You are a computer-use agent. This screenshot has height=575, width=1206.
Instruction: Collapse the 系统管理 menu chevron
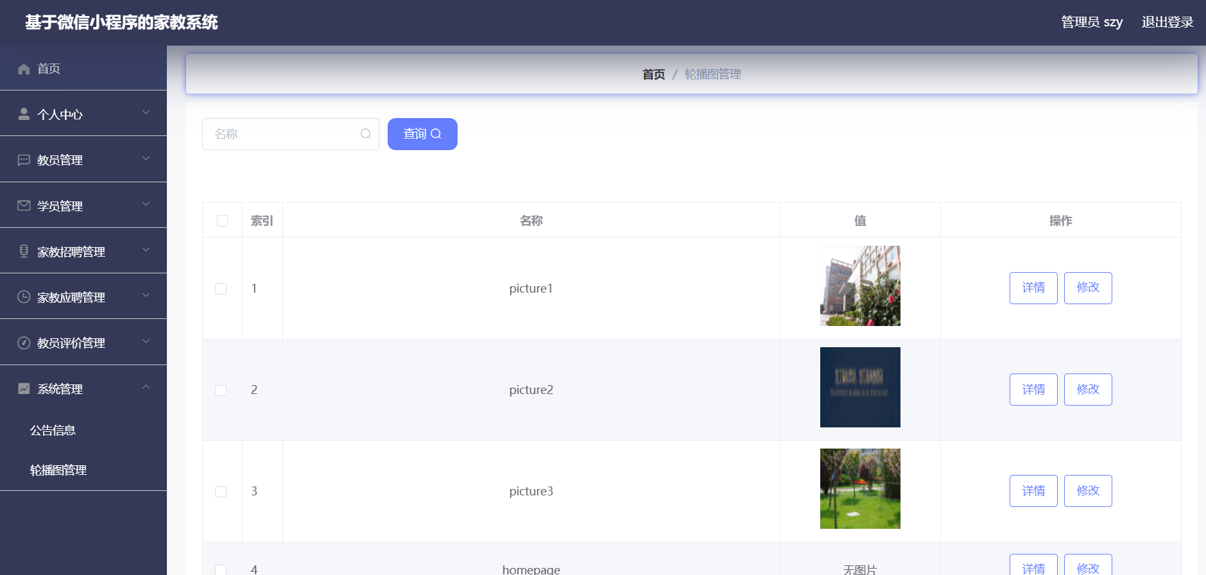point(146,387)
